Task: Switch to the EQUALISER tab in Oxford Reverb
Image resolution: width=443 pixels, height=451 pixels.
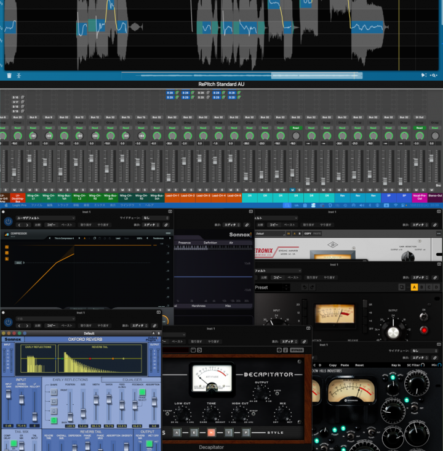Action: [x=132, y=380]
